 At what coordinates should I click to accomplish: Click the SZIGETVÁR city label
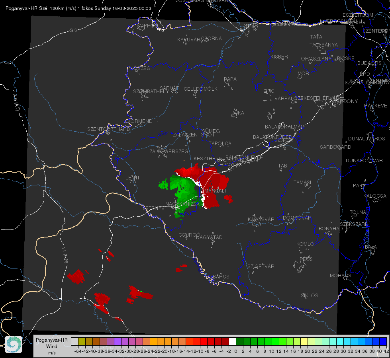(x=261, y=266)
